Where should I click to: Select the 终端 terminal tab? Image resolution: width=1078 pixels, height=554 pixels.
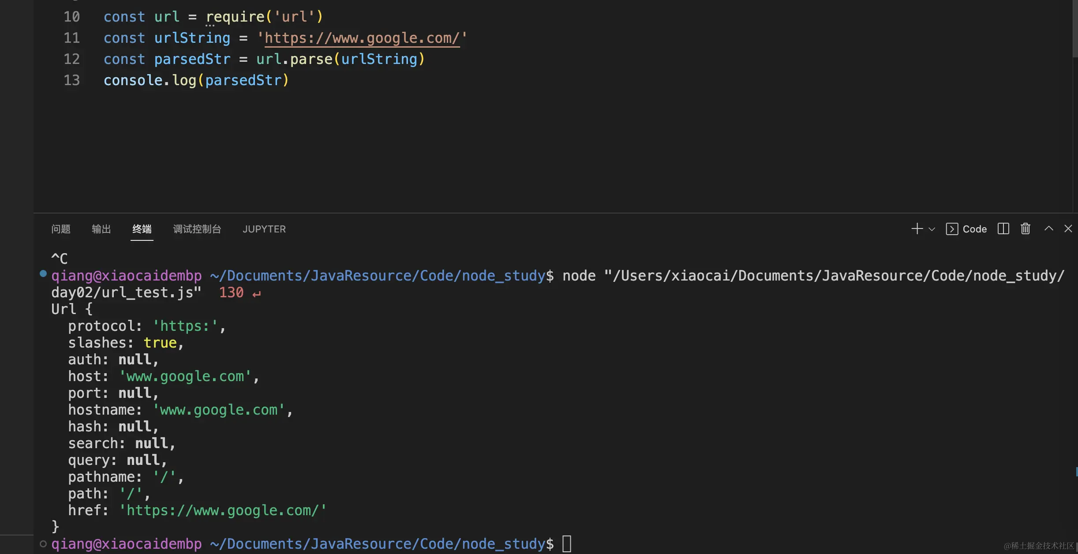[x=142, y=229]
